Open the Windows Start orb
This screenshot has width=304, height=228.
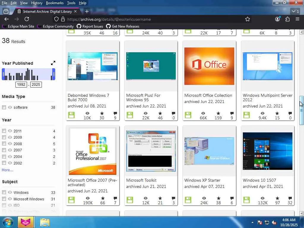pyautogui.click(x=8, y=222)
